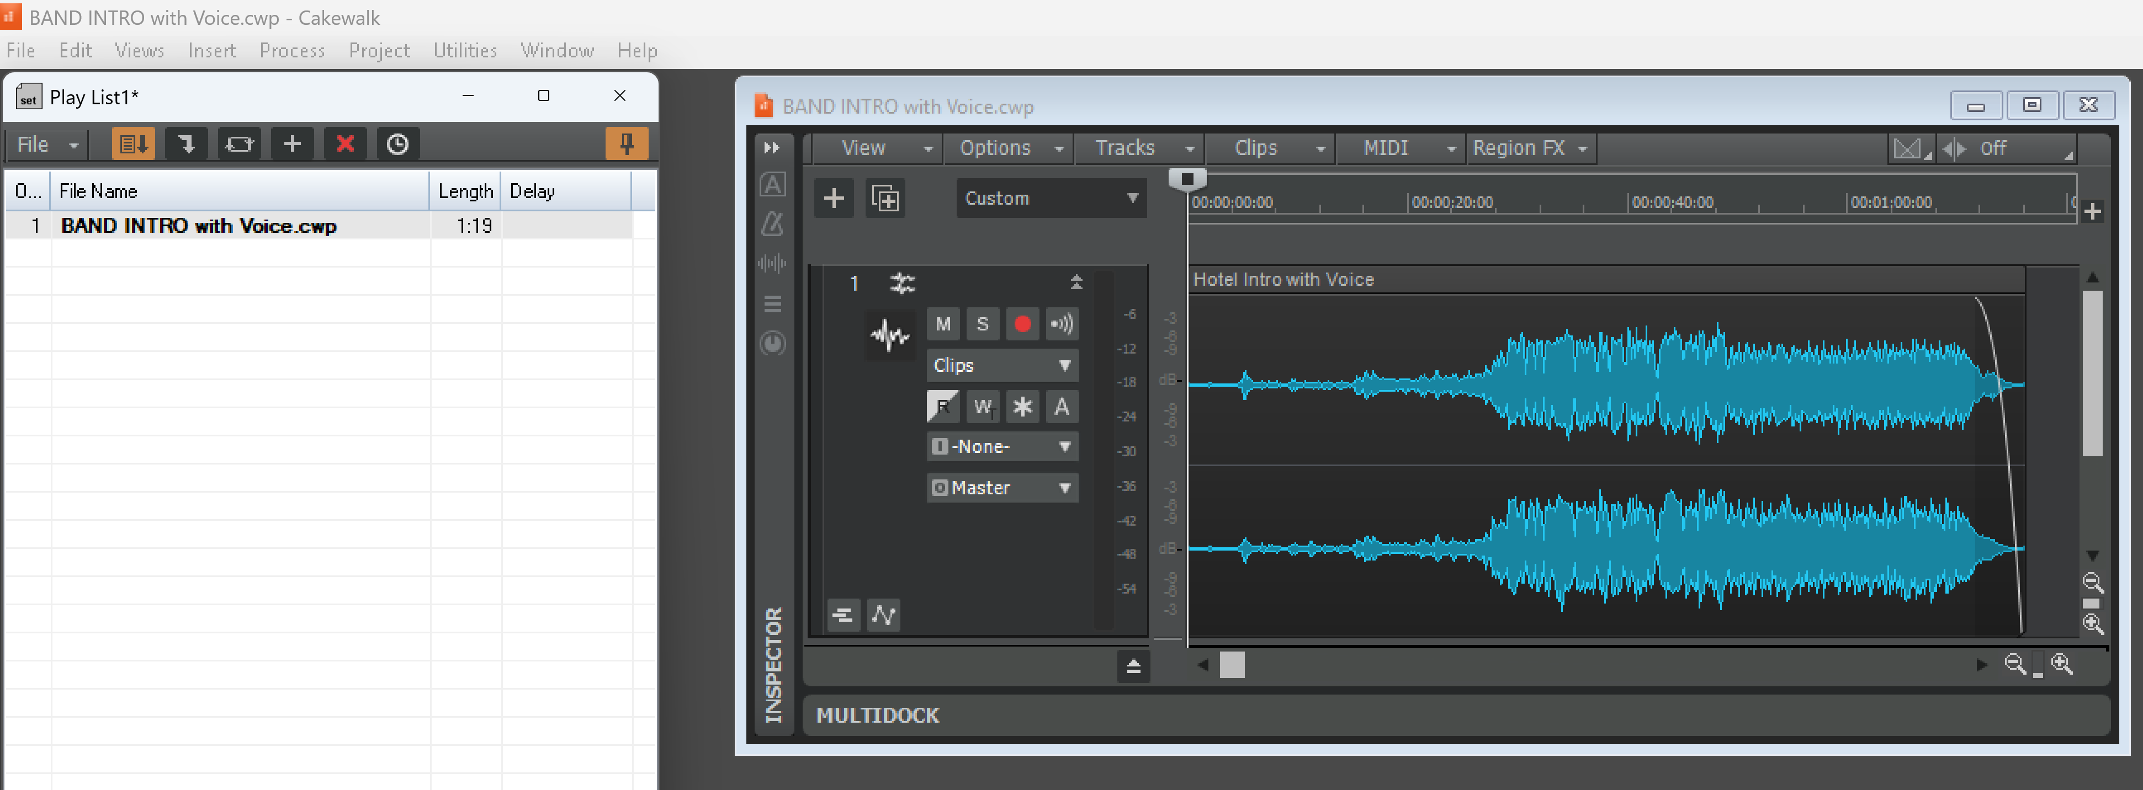Open the -None- input selector
This screenshot has height=790, width=2143.
tap(1002, 446)
